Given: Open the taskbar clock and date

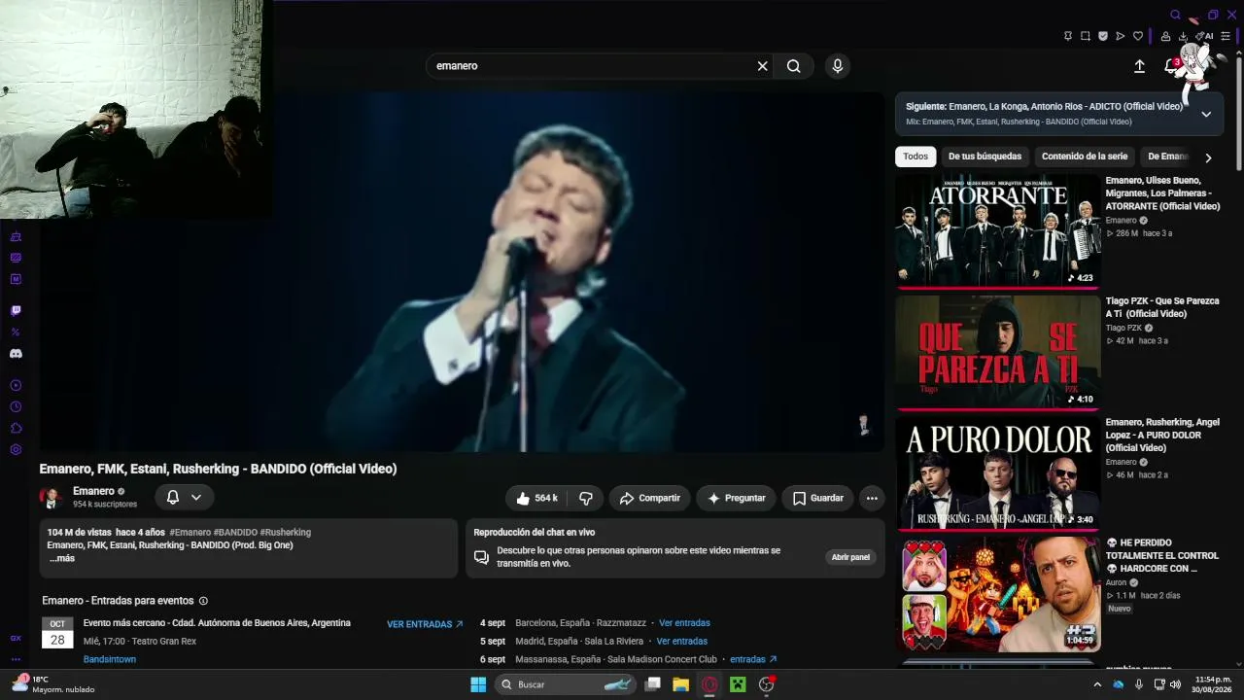Looking at the screenshot, I should [1213, 684].
